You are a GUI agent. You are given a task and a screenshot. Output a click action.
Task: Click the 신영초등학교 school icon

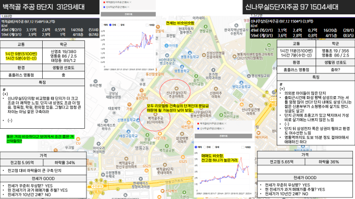pos(138,120)
